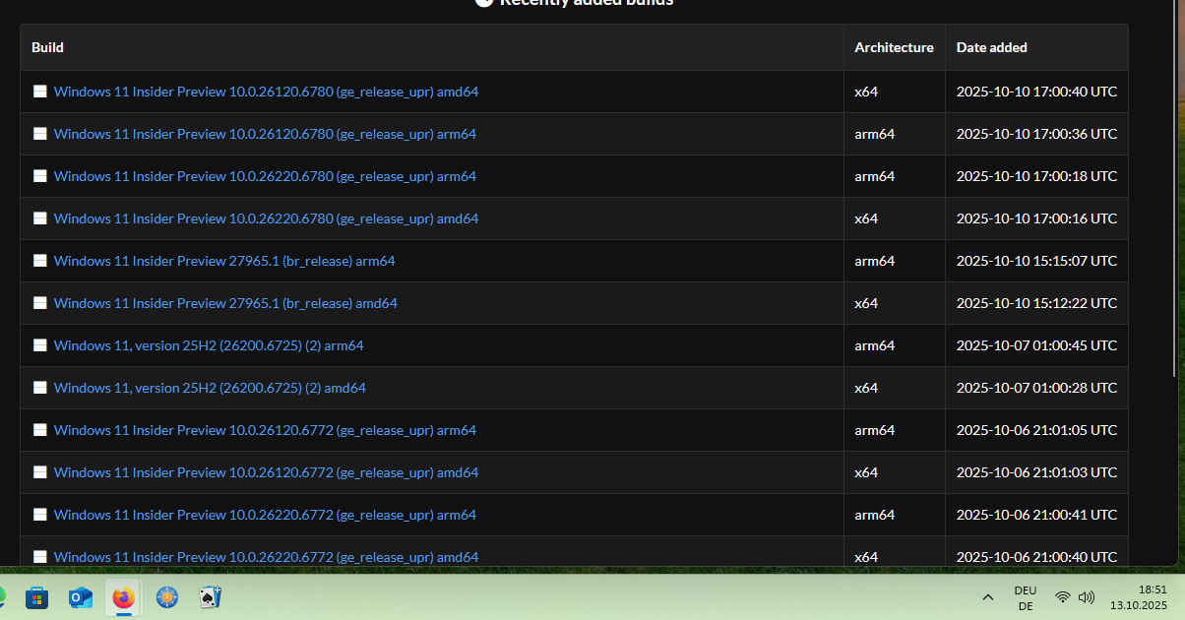Click Windows logo beside 26120.6780 arm64
The image size is (1185, 620).
tap(40, 134)
